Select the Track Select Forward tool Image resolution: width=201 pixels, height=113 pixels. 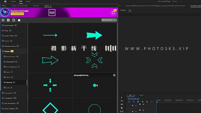point(122,101)
